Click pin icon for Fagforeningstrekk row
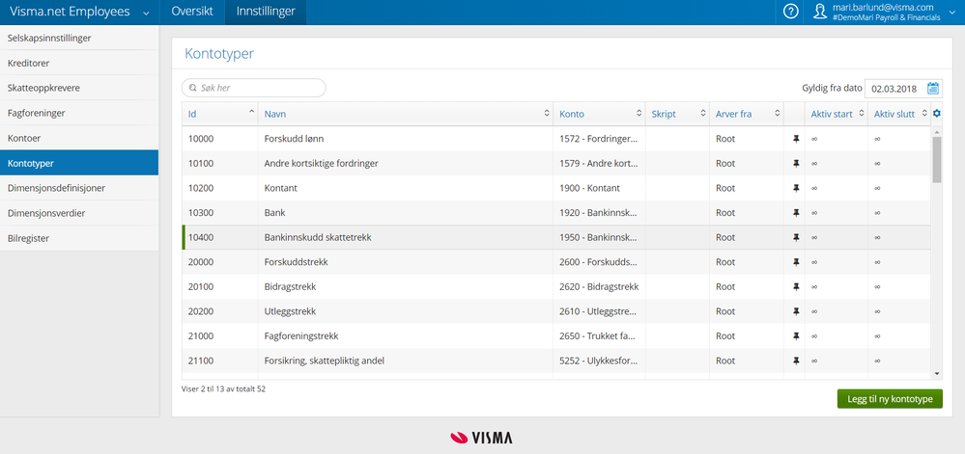 click(796, 336)
